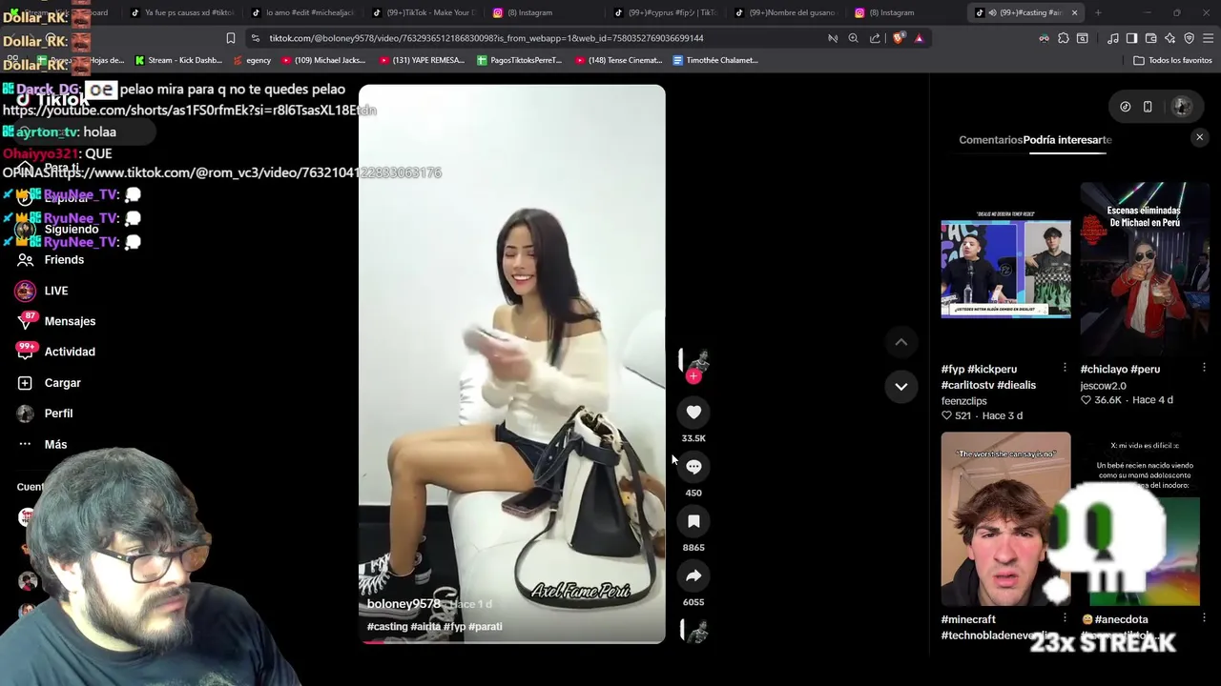This screenshot has height=686, width=1221.
Task: Open the creator avatar above the plus
Action: (695, 359)
